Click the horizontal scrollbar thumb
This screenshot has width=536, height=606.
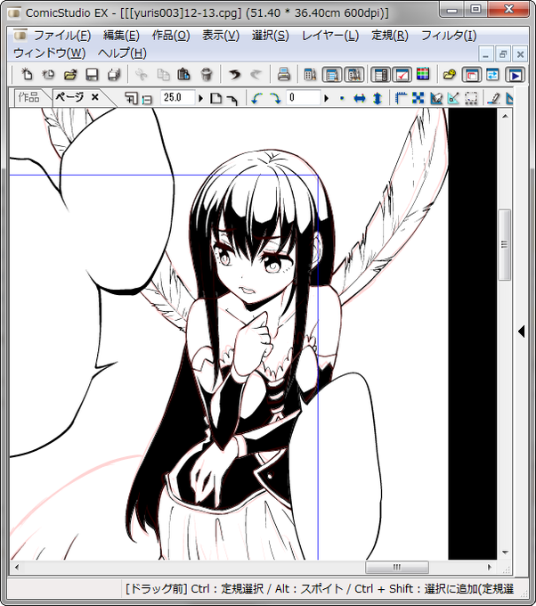397,567
